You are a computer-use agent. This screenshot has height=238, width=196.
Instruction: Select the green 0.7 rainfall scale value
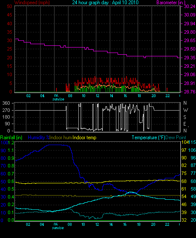click(11, 174)
